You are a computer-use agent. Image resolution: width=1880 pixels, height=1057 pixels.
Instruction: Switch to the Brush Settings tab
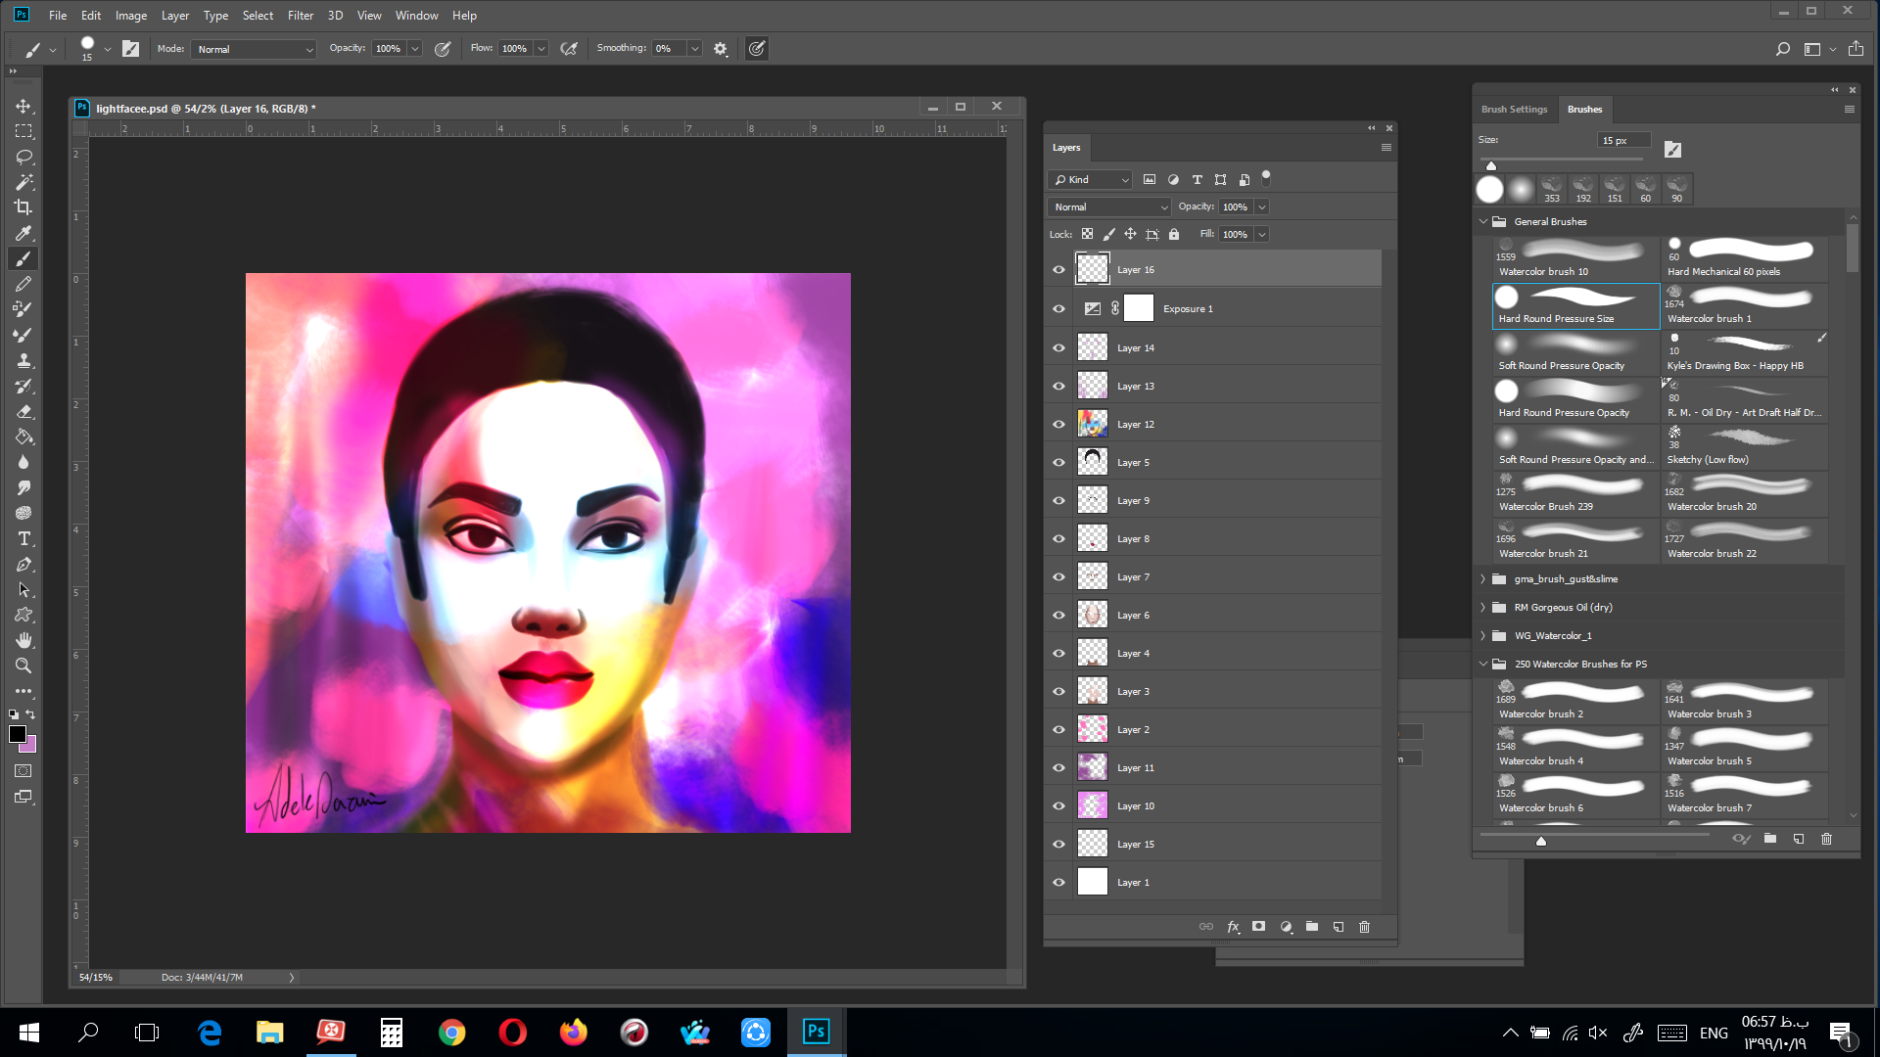click(1514, 110)
